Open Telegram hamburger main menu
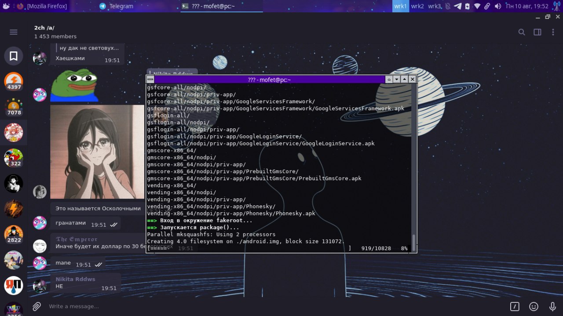Image resolution: width=563 pixels, height=316 pixels. [x=14, y=32]
